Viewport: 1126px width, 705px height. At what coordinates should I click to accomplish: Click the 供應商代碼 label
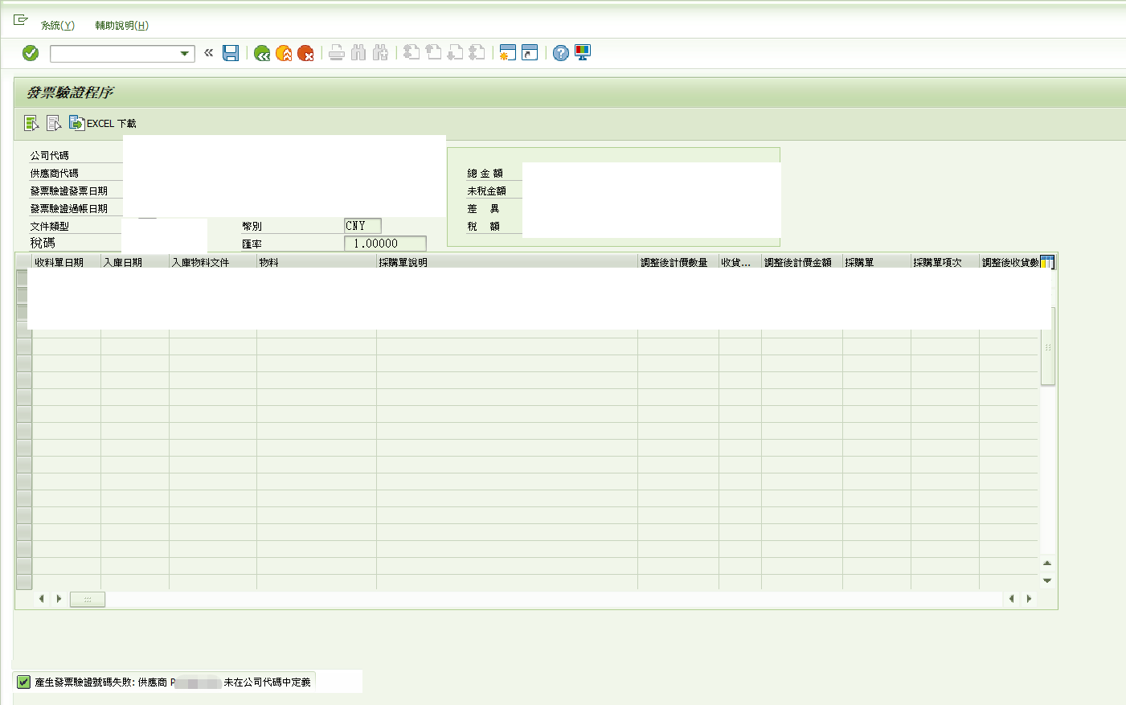[x=55, y=173]
